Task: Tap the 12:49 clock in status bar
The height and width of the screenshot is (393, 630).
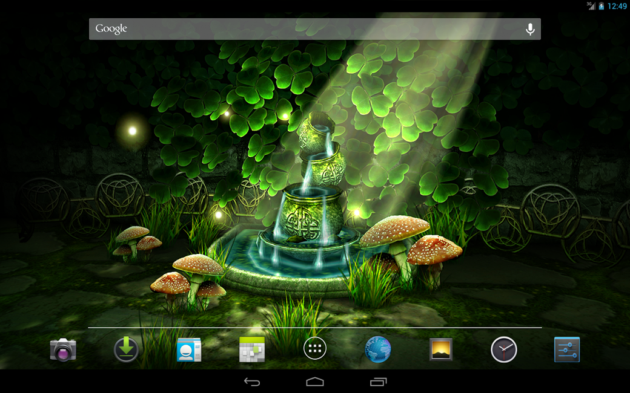Action: click(617, 6)
